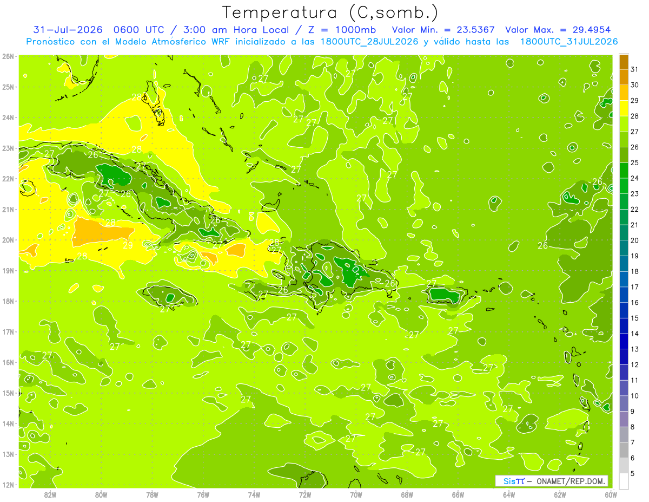Click the gray legend swatch between 7 and 8
The image size is (649, 502).
tap(624, 435)
